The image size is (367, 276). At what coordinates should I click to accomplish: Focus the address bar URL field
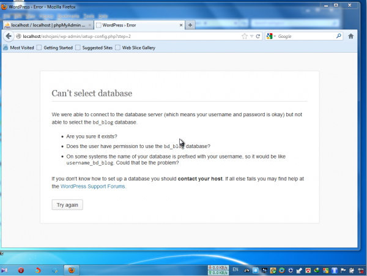pos(131,36)
